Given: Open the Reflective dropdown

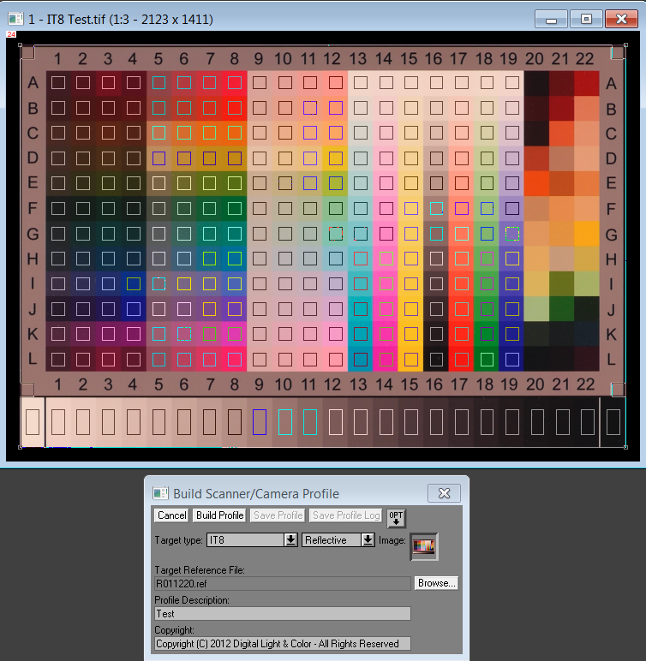Looking at the screenshot, I should 368,540.
